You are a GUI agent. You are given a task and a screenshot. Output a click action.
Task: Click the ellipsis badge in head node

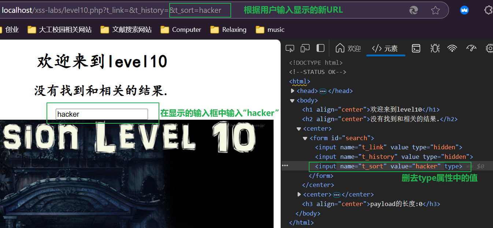pos(323,91)
